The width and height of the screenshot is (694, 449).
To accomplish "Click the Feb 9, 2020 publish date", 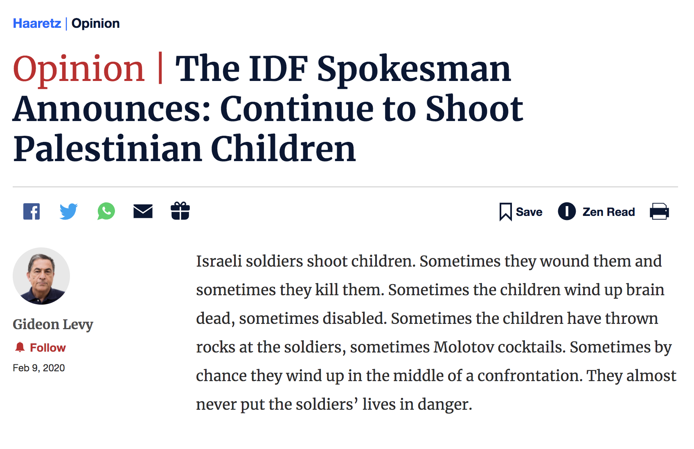I will pos(39,368).
